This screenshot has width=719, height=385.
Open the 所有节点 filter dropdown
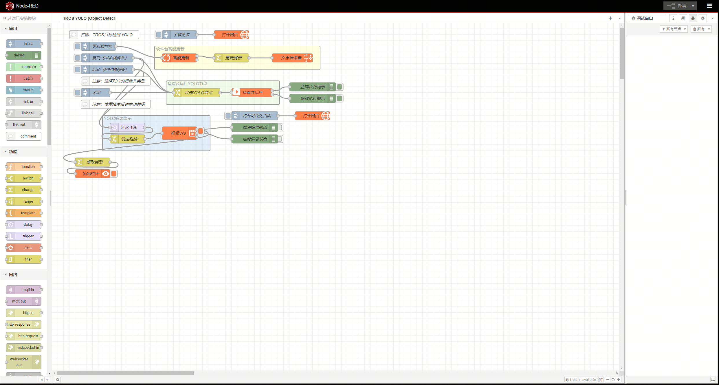pos(674,29)
